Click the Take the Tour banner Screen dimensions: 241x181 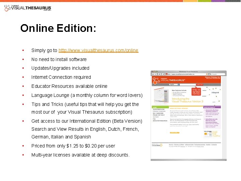click(212, 134)
